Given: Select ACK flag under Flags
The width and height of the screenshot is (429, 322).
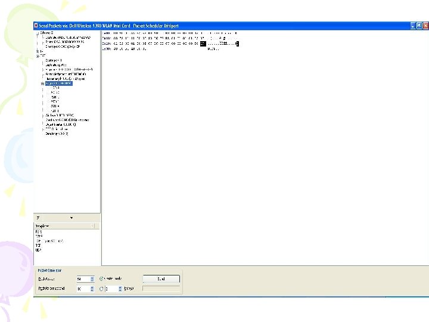Looking at the screenshot, I should 55,92.
